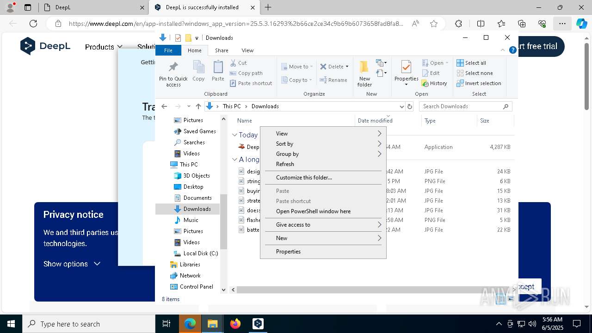Go up one folder level

pyautogui.click(x=198, y=106)
